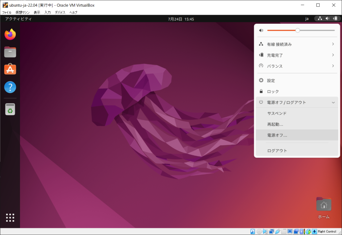Select ロック to lock the screen

pos(273,91)
